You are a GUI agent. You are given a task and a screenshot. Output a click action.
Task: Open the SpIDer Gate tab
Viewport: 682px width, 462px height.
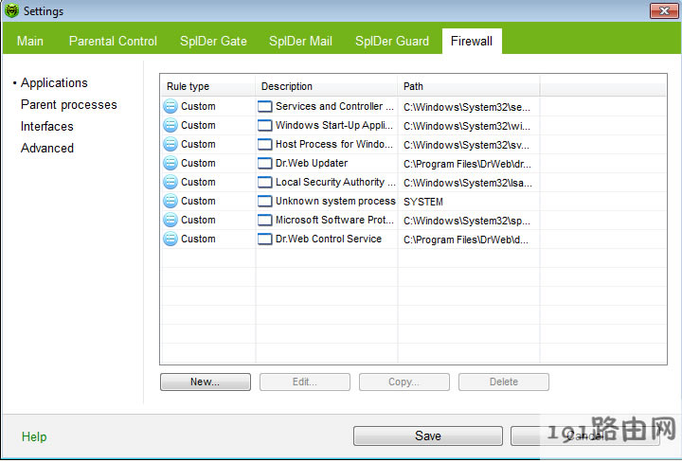(214, 41)
